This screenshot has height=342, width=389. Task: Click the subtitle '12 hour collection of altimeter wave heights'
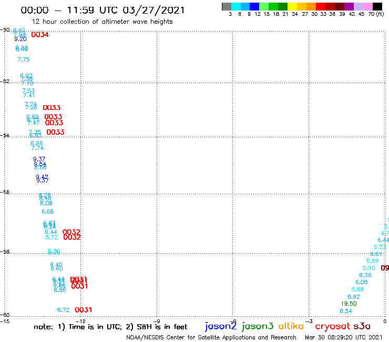click(x=102, y=22)
